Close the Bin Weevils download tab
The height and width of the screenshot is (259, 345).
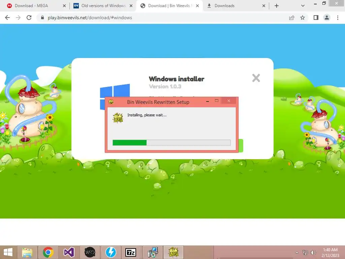197,6
